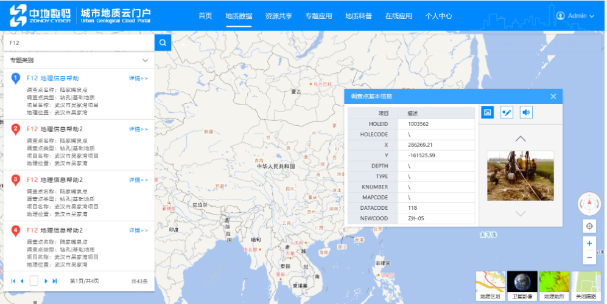Open the 资源共享 menu
Viewport: 607px width, 304px height.
point(278,16)
